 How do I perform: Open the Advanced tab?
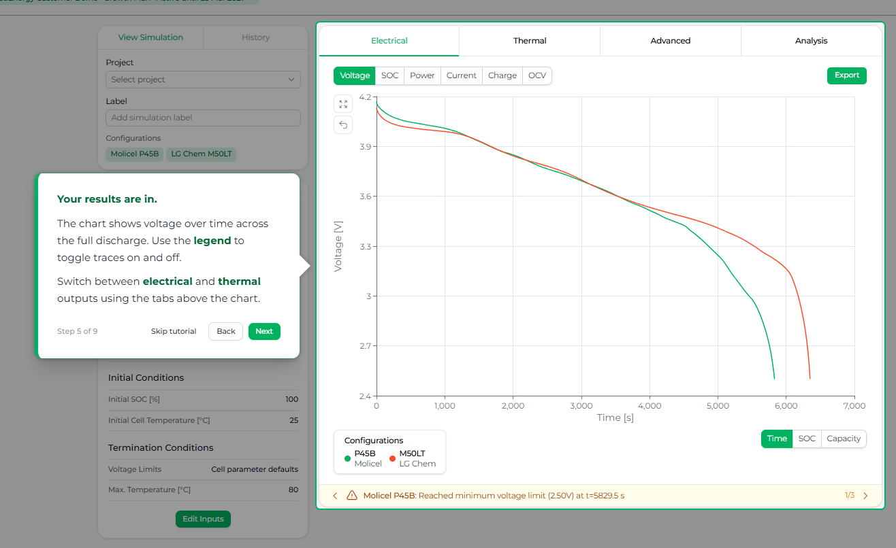click(x=671, y=41)
